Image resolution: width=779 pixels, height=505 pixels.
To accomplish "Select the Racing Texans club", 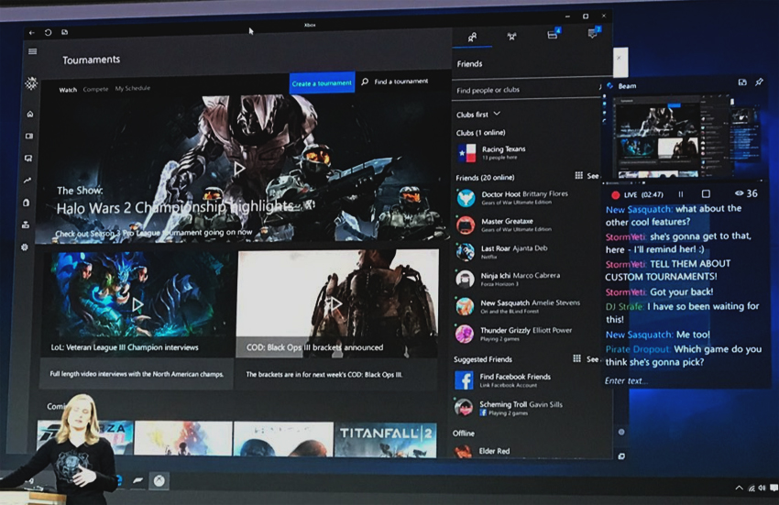I will point(502,152).
